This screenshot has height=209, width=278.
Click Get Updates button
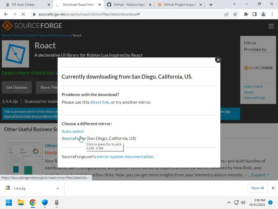coord(17,87)
